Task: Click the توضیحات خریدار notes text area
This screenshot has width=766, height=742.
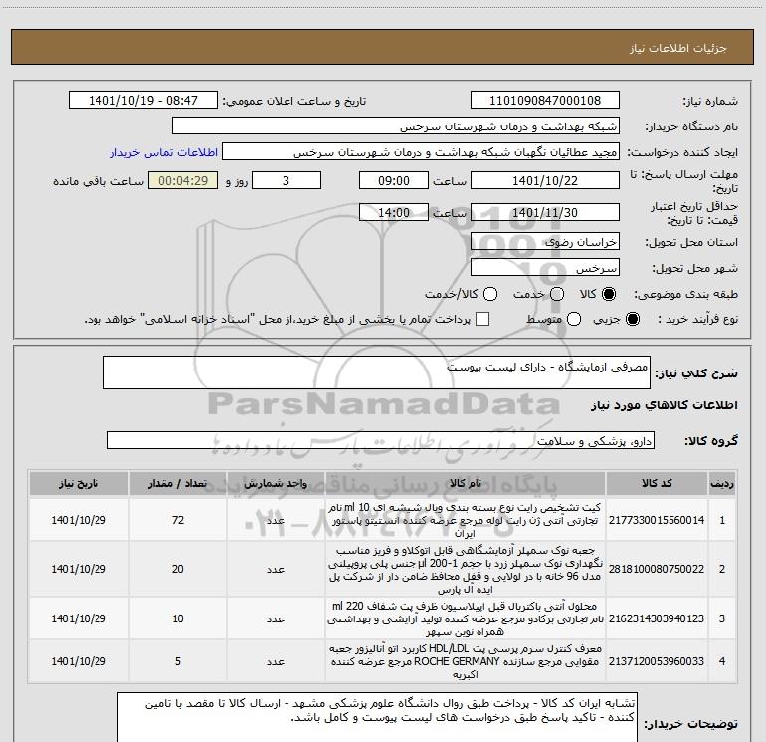Action: point(377,717)
